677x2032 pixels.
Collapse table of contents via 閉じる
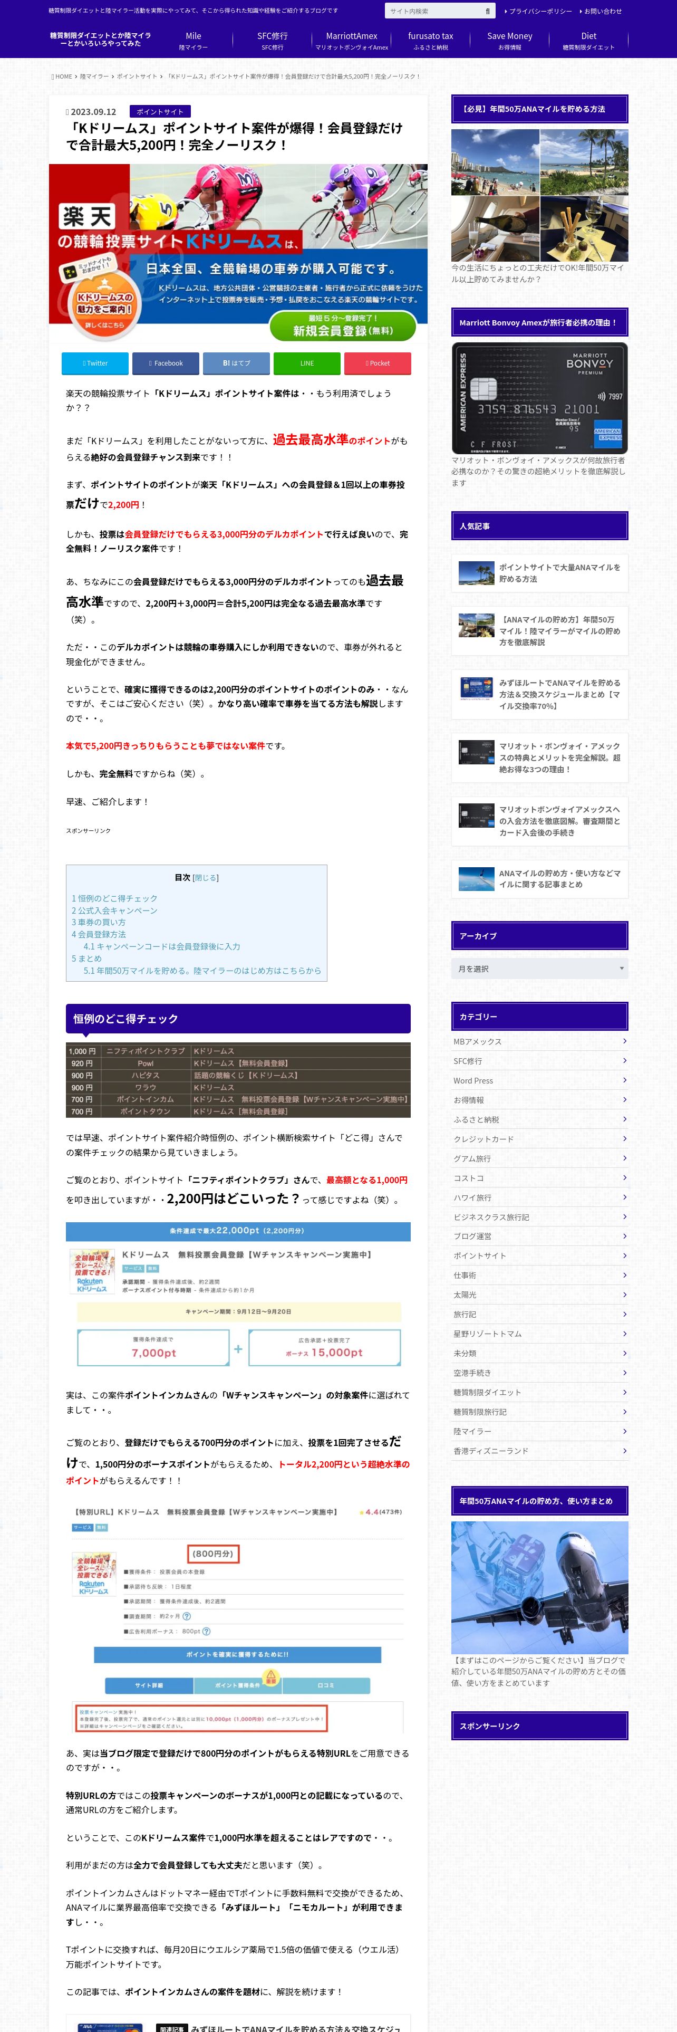[206, 877]
